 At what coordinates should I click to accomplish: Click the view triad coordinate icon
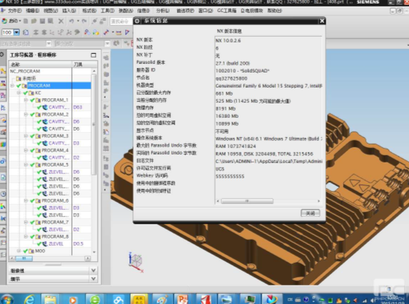tap(136, 262)
